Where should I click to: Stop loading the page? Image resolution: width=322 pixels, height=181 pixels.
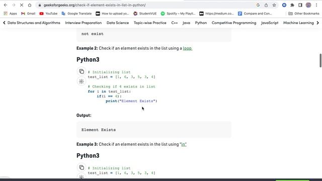pyautogui.click(x=22, y=5)
